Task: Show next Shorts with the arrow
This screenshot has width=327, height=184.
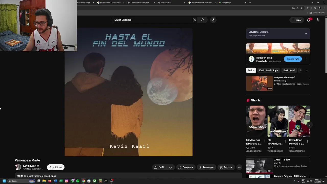Action: [x=309, y=125]
